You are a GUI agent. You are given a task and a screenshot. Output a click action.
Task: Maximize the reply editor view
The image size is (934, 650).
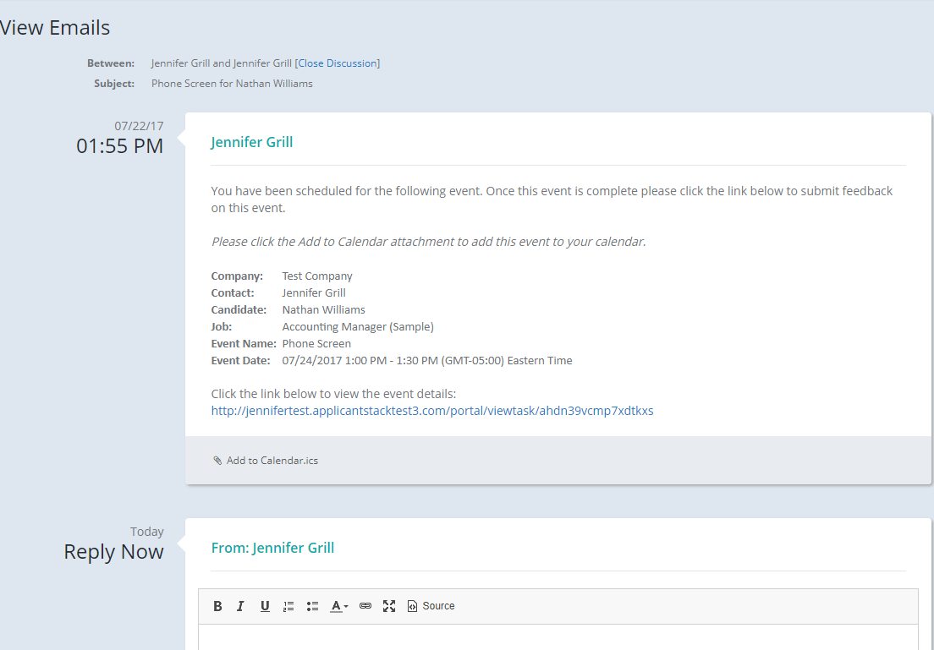388,606
